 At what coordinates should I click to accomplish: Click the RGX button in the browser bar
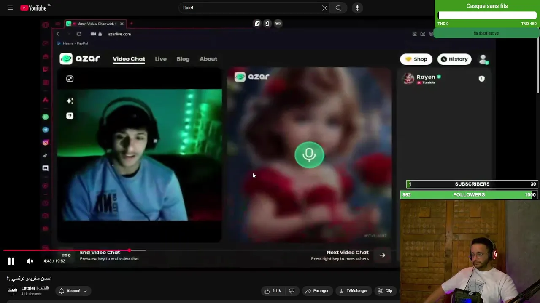(278, 24)
